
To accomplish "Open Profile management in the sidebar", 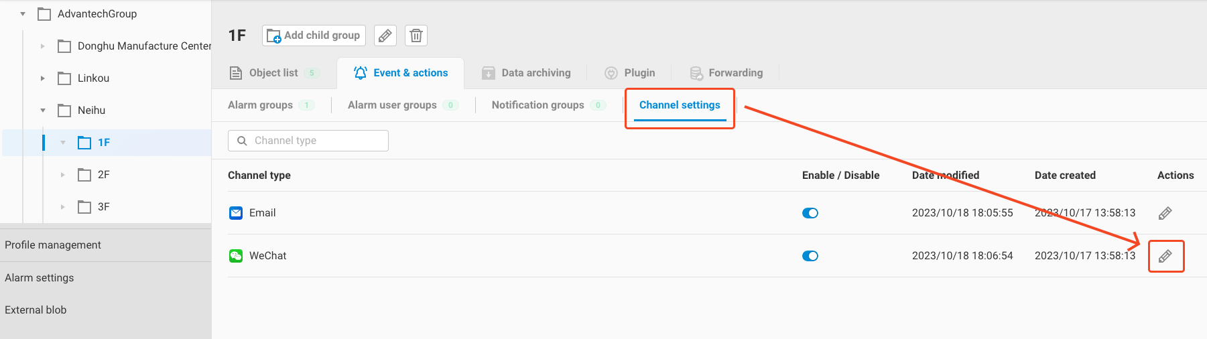I will tap(53, 245).
